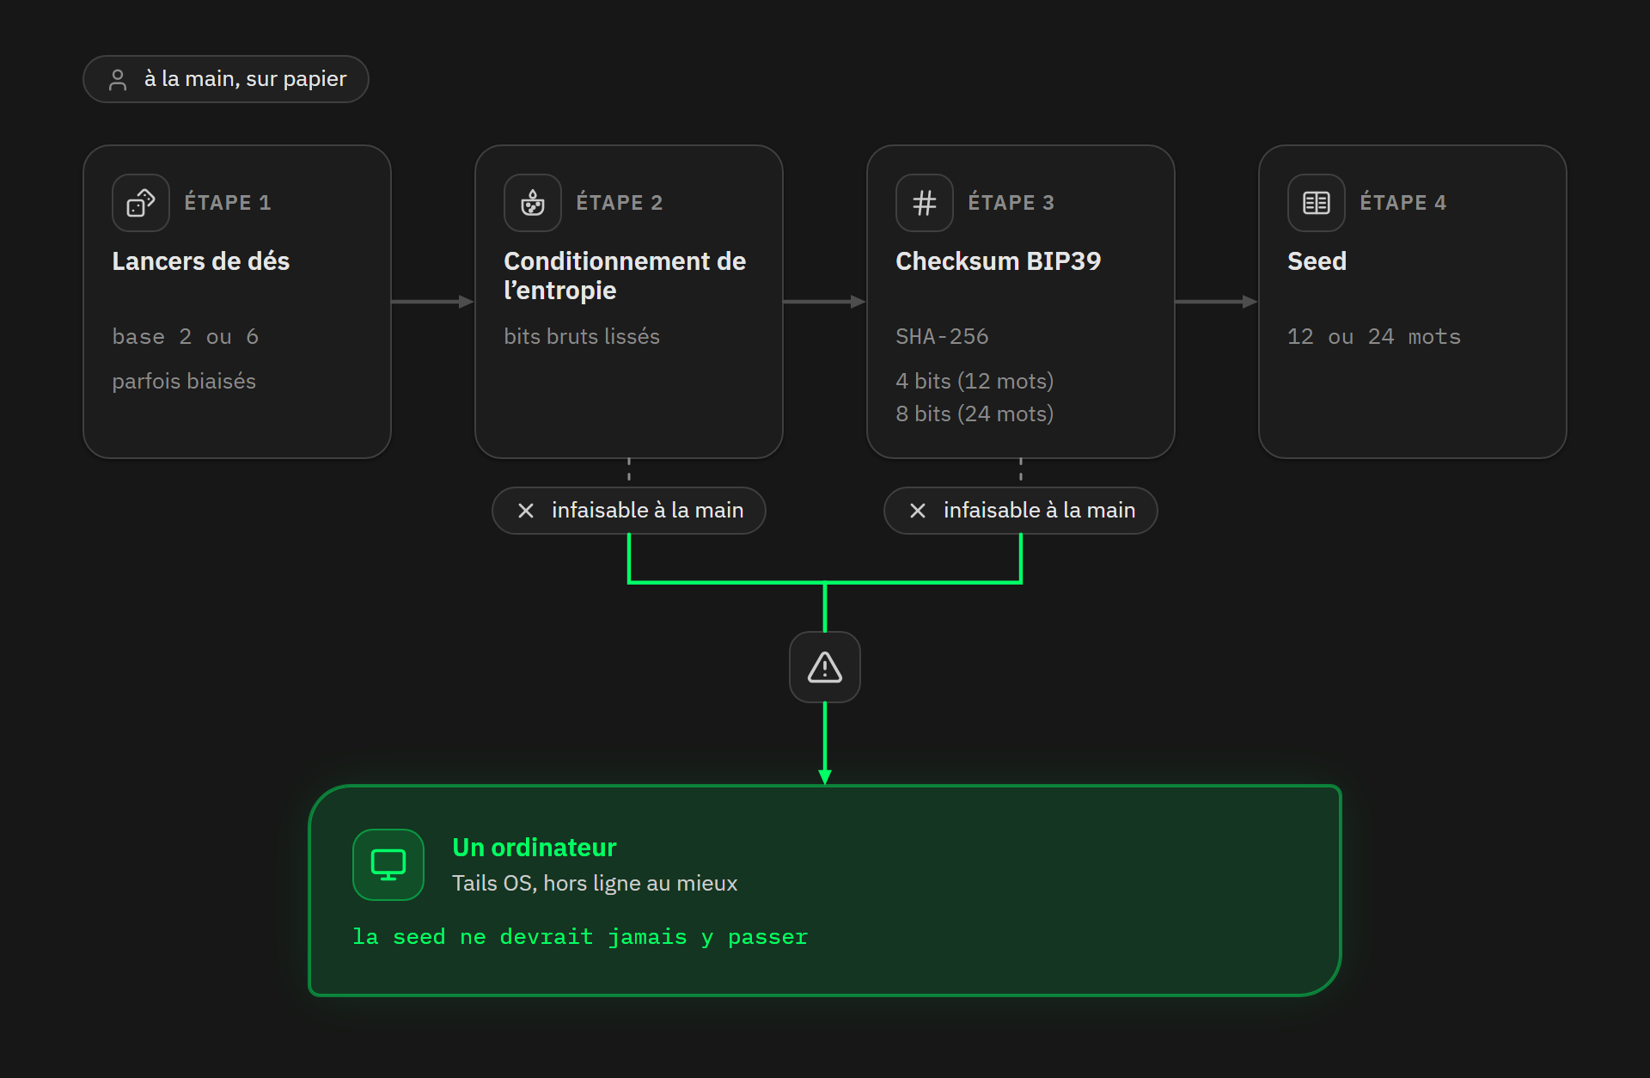Click 'infaisable à la main' text under Conditionnement

point(647,511)
